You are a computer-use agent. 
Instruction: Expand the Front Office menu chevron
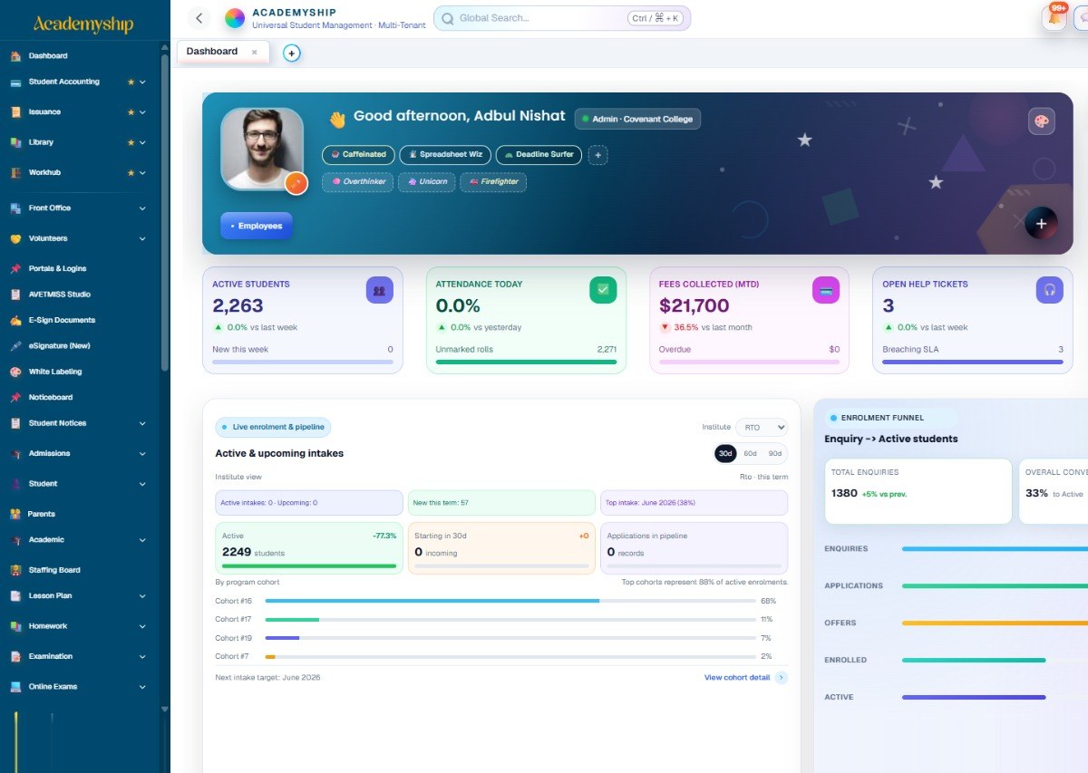(x=142, y=208)
